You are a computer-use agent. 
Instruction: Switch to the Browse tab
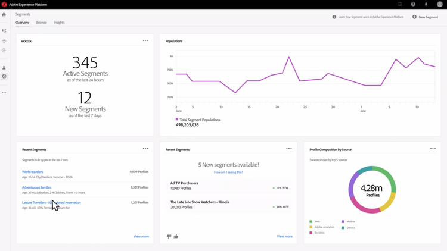coord(41,23)
